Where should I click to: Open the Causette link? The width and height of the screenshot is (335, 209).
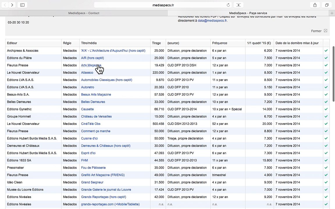coord(87,109)
